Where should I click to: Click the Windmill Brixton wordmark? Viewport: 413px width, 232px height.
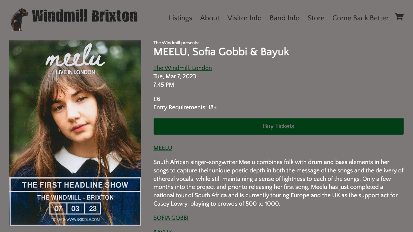click(85, 16)
